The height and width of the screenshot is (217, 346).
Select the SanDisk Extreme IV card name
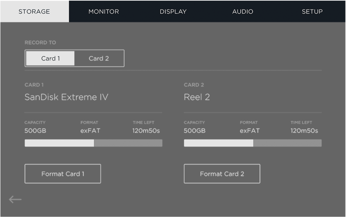(x=66, y=97)
